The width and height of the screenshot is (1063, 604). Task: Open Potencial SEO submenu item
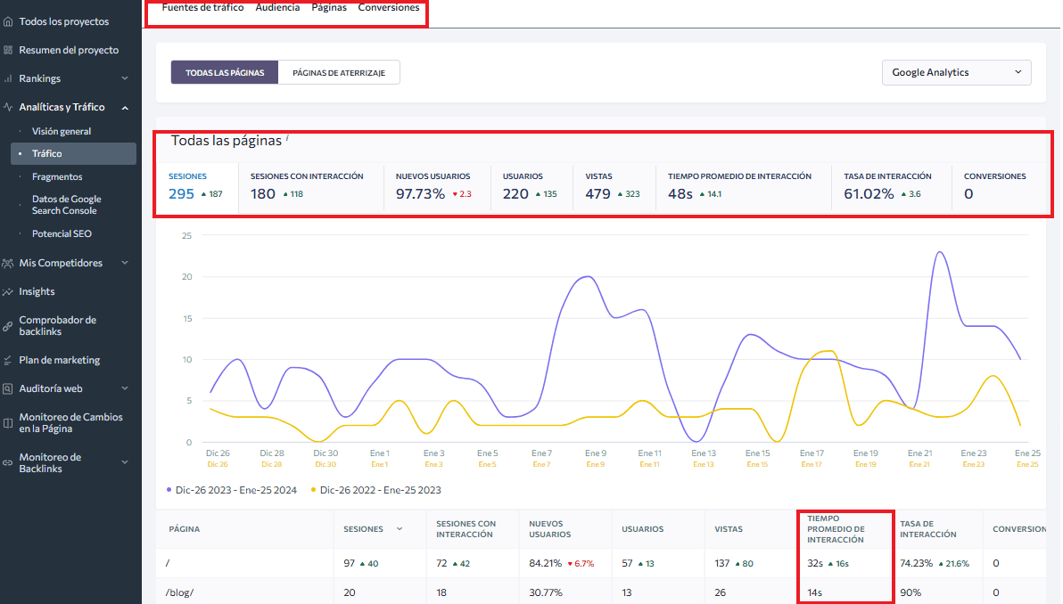coord(62,233)
